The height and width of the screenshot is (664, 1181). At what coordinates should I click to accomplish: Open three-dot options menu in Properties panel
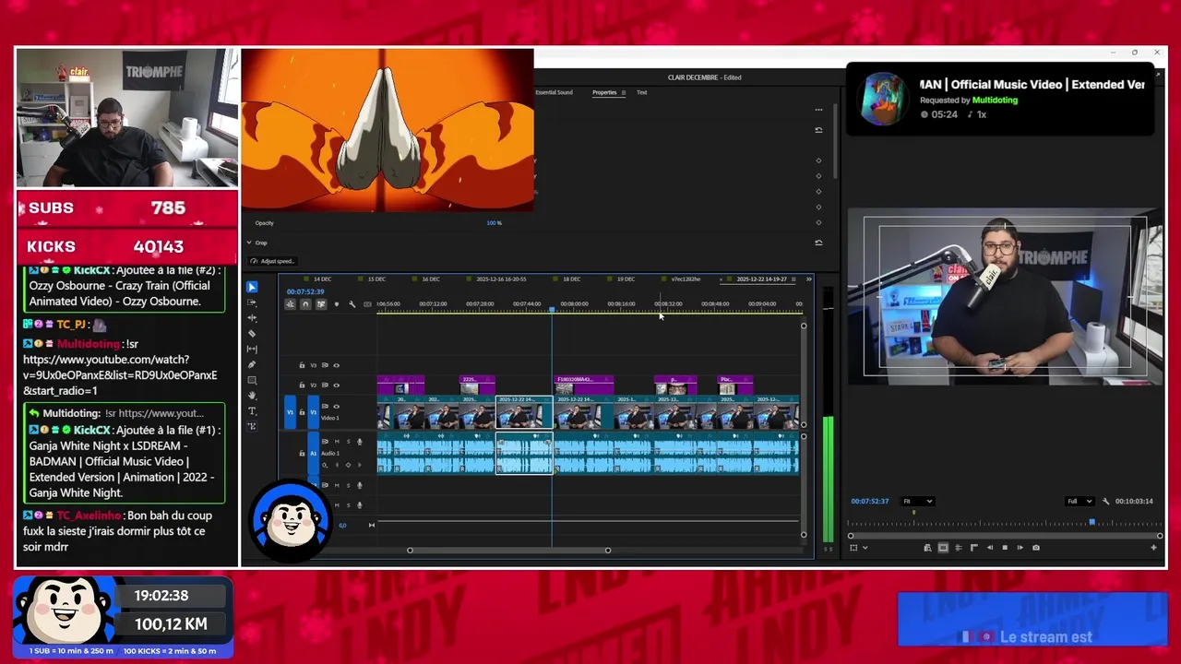[x=818, y=110]
